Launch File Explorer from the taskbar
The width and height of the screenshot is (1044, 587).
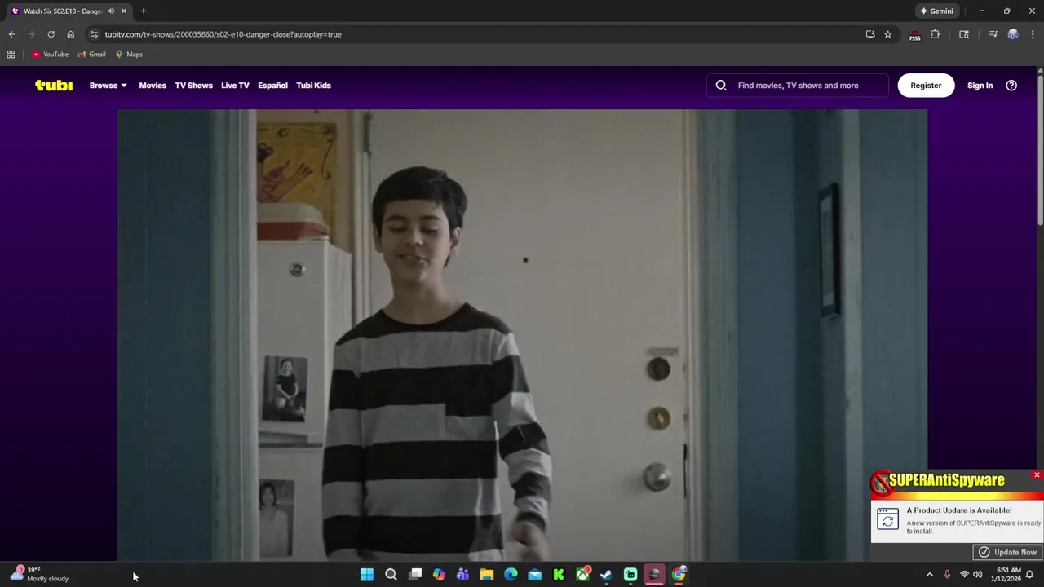point(487,575)
